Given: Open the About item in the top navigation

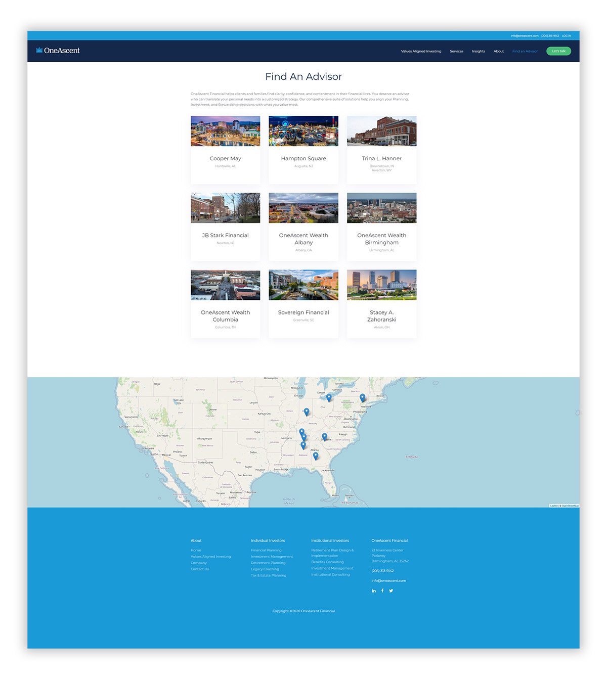Looking at the screenshot, I should pyautogui.click(x=499, y=51).
